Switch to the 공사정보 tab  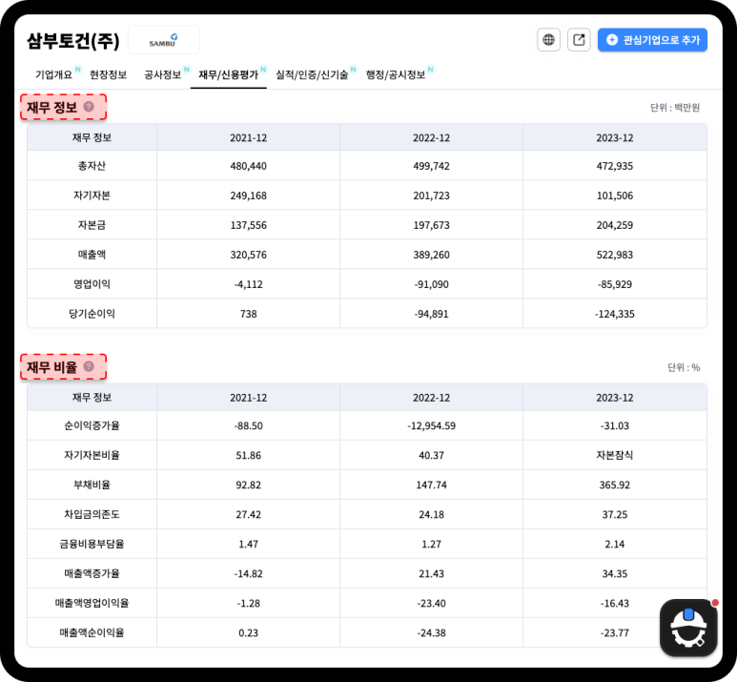163,74
